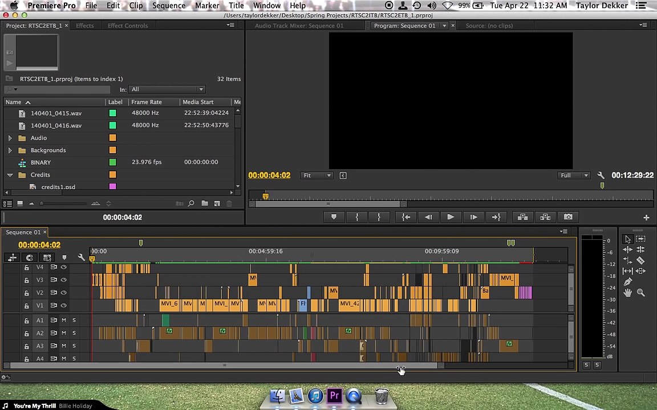Select the Slide tool
The width and height of the screenshot is (657, 410).
click(x=640, y=271)
